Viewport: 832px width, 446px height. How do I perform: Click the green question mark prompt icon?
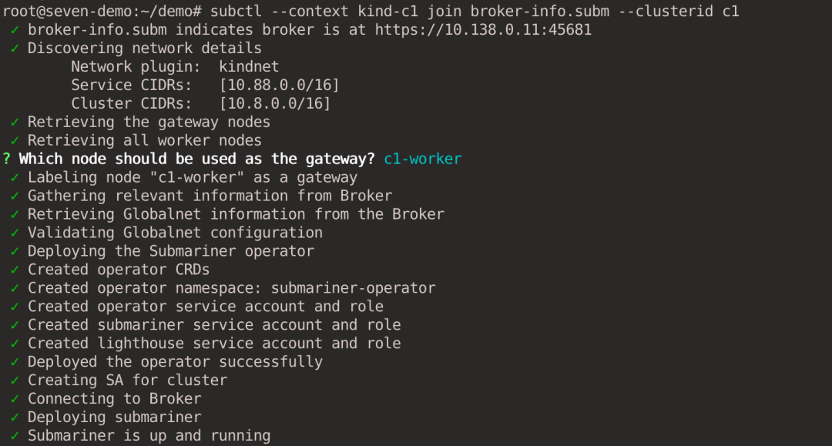point(6,159)
